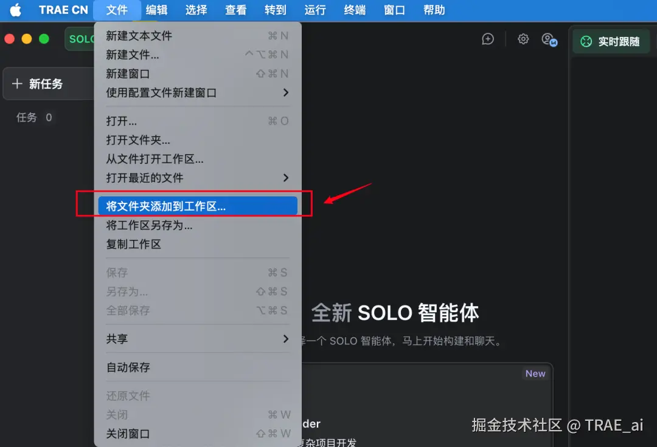This screenshot has width=657, height=447.
Task: Expand 使用配置文件新建窗口 submenu
Action: point(198,92)
